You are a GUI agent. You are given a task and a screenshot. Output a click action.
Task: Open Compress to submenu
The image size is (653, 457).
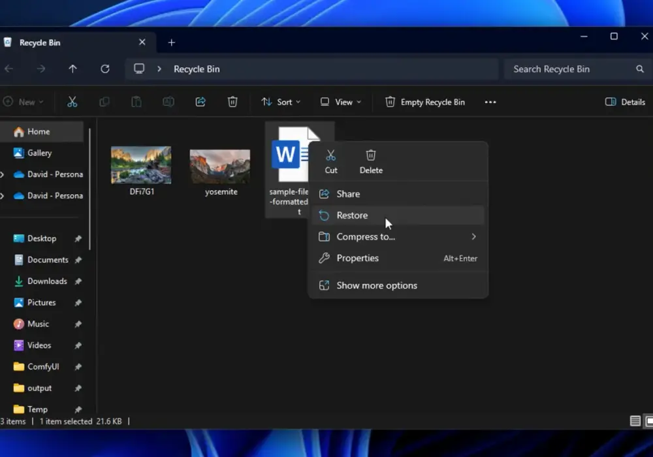click(x=398, y=237)
